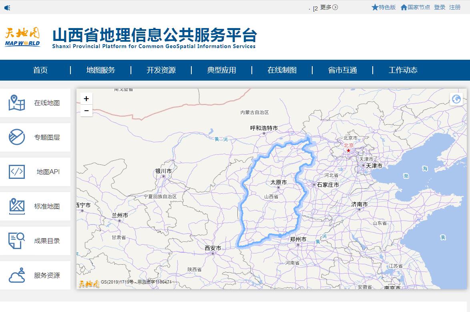Click the 登录 login link
Image resolution: width=470 pixels, height=312 pixels.
tap(440, 7)
